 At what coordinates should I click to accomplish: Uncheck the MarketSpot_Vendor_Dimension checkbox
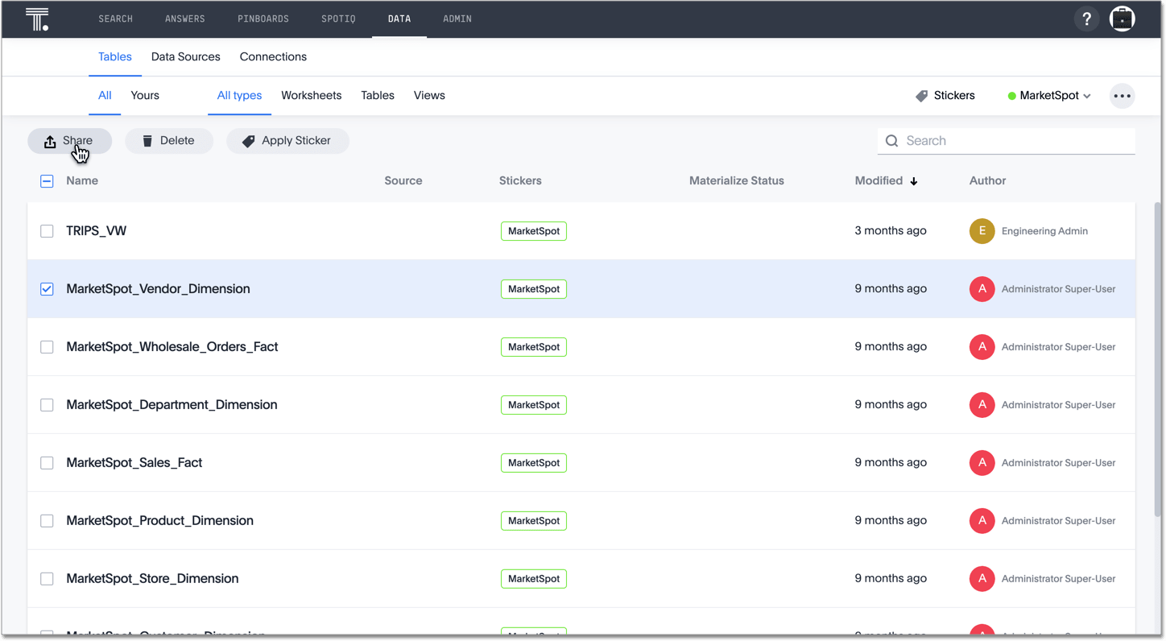click(47, 289)
